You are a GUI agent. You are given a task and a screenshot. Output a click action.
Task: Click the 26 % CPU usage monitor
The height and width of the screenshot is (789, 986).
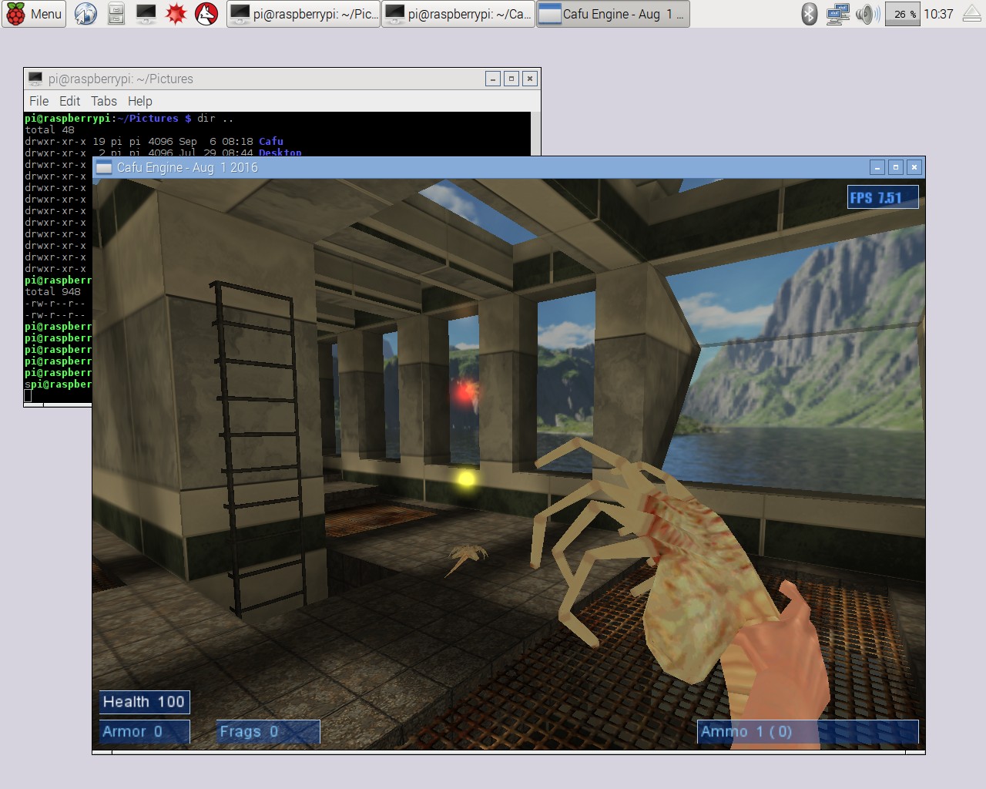pyautogui.click(x=903, y=14)
